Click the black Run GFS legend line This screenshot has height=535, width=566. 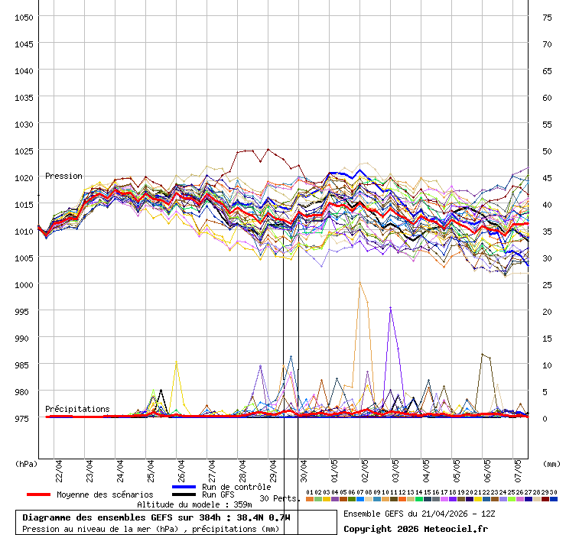click(184, 494)
